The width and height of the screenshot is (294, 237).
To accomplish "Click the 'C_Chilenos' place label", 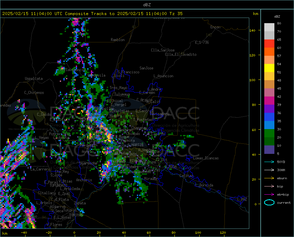I will (34, 93).
